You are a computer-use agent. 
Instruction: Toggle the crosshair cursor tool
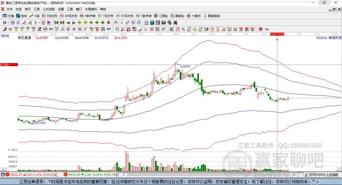pyautogui.click(x=122, y=23)
